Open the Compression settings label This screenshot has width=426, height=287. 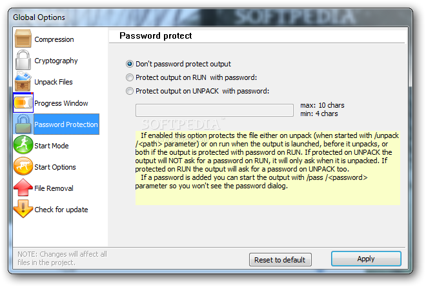[54, 39]
